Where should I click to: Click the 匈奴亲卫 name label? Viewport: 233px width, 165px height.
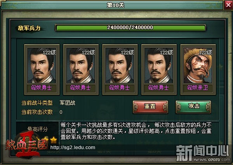198,88
